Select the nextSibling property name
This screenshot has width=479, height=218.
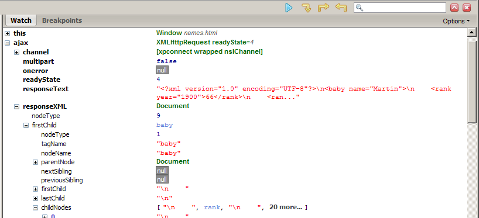(57, 171)
